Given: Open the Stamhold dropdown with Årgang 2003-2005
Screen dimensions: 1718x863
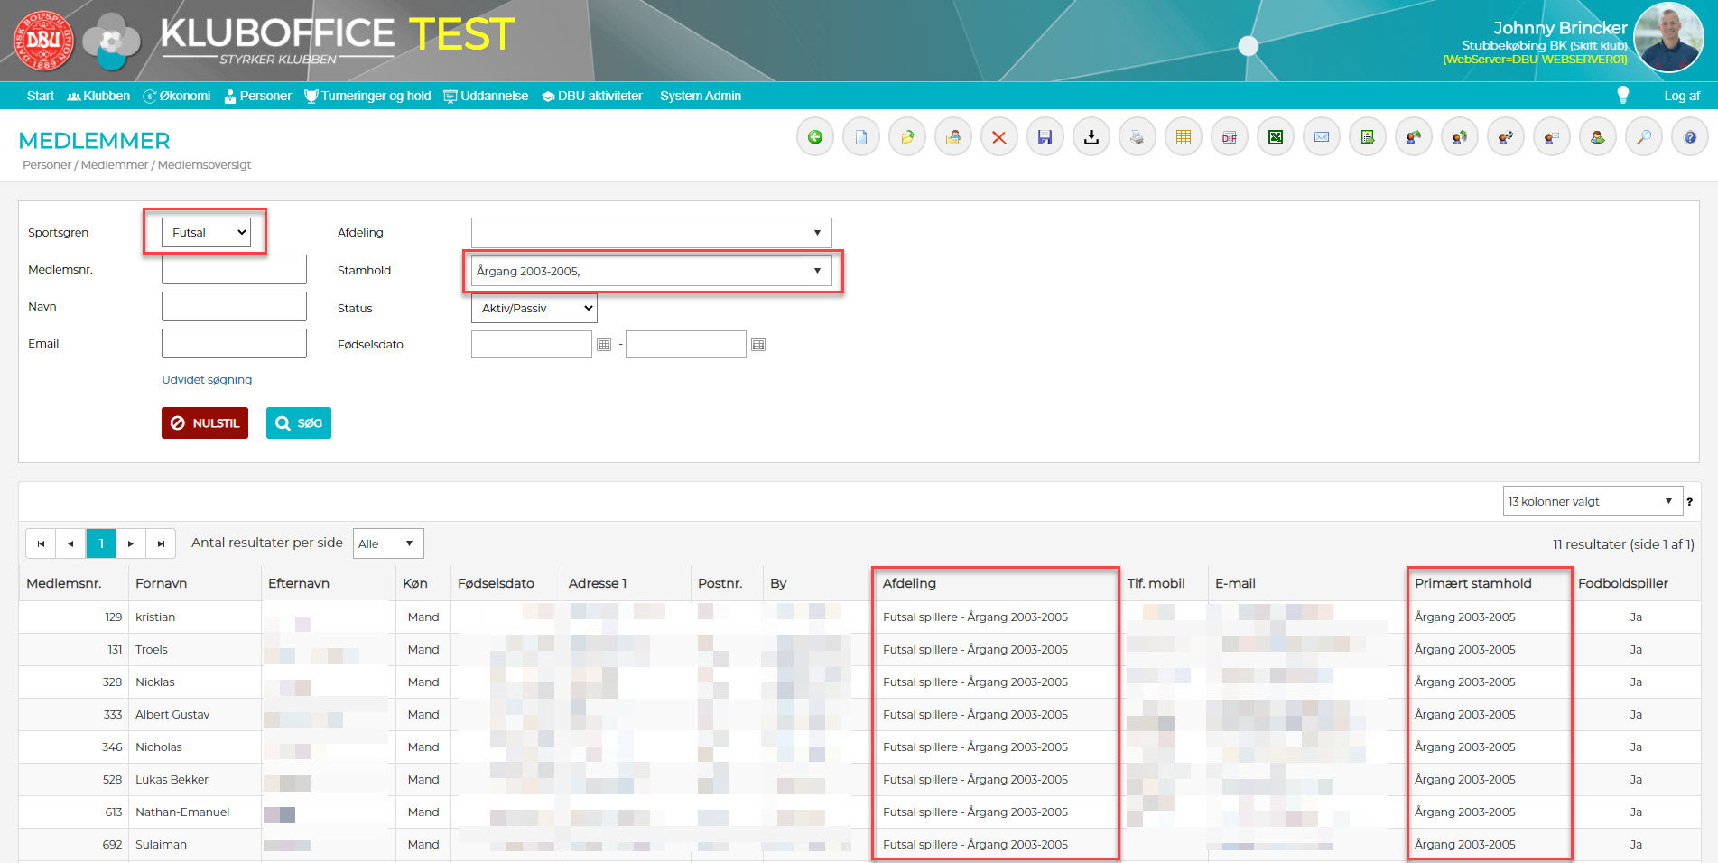Looking at the screenshot, I should pos(651,271).
